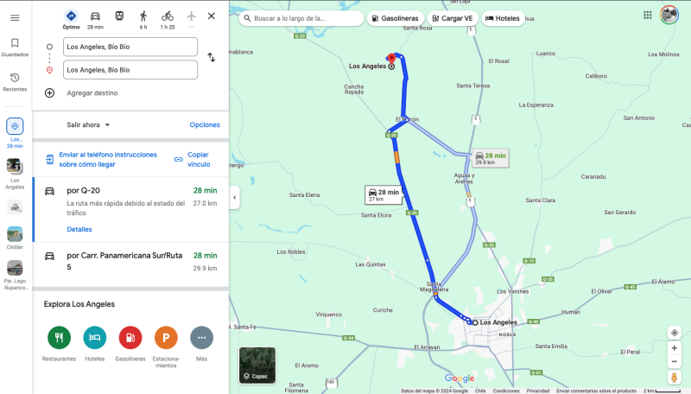
Task: Toggle Gasolineras filter chip
Action: (x=396, y=18)
